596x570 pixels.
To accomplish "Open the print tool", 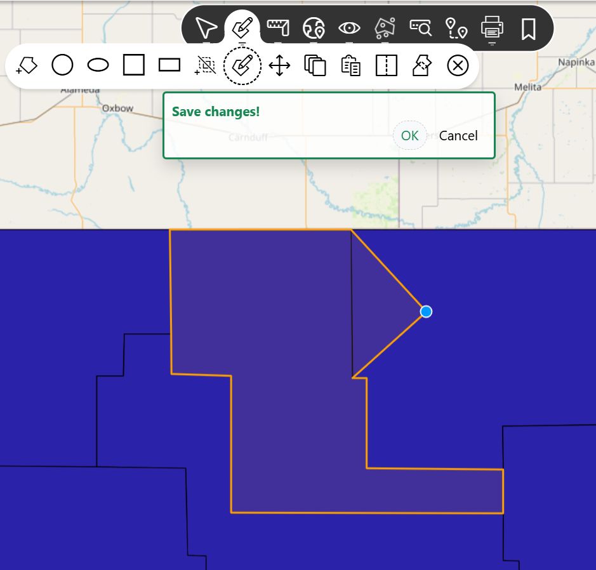I will point(492,28).
